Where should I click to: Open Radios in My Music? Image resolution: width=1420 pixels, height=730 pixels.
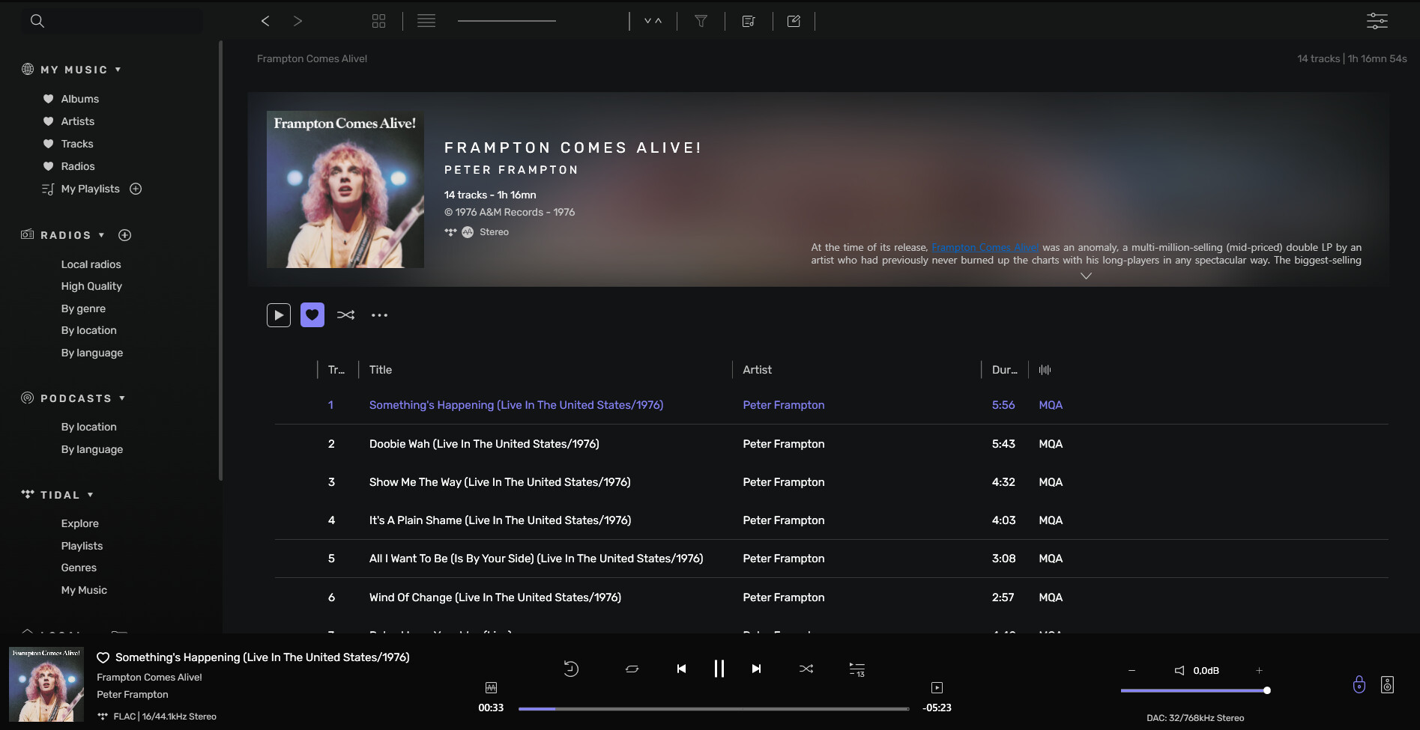78,166
